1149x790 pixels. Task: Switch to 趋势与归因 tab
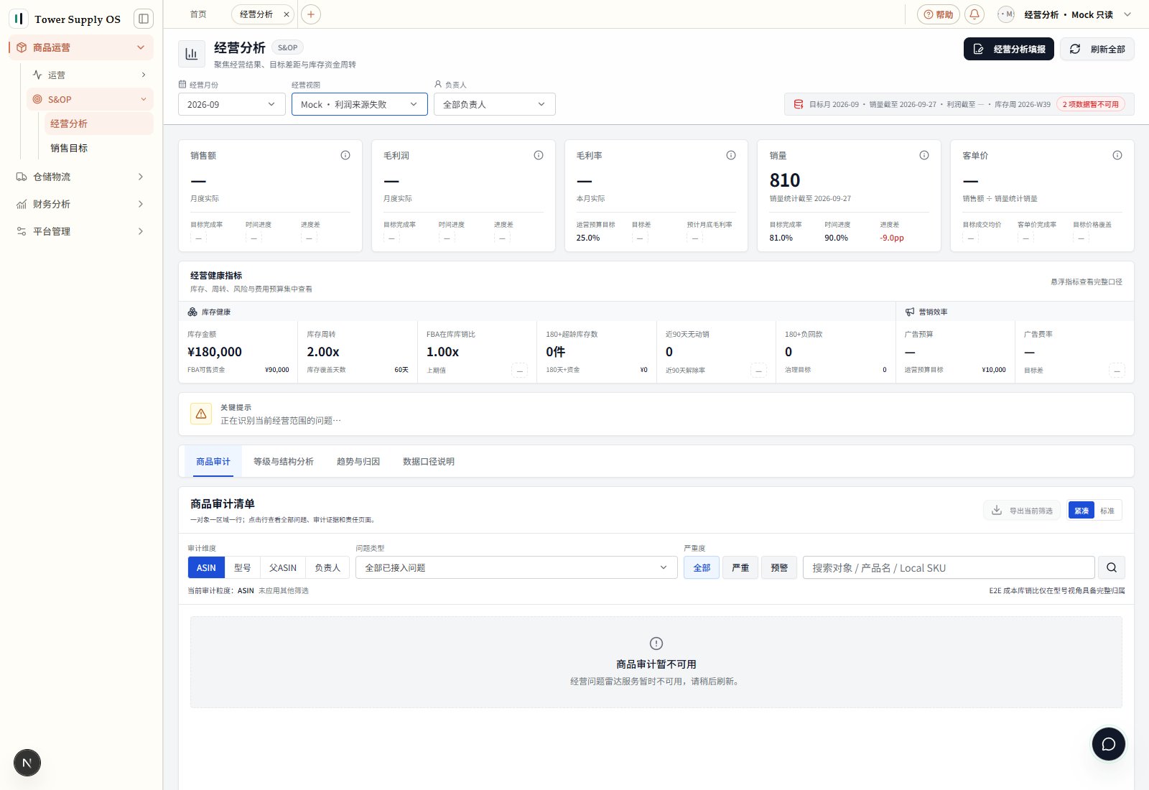coord(358,461)
